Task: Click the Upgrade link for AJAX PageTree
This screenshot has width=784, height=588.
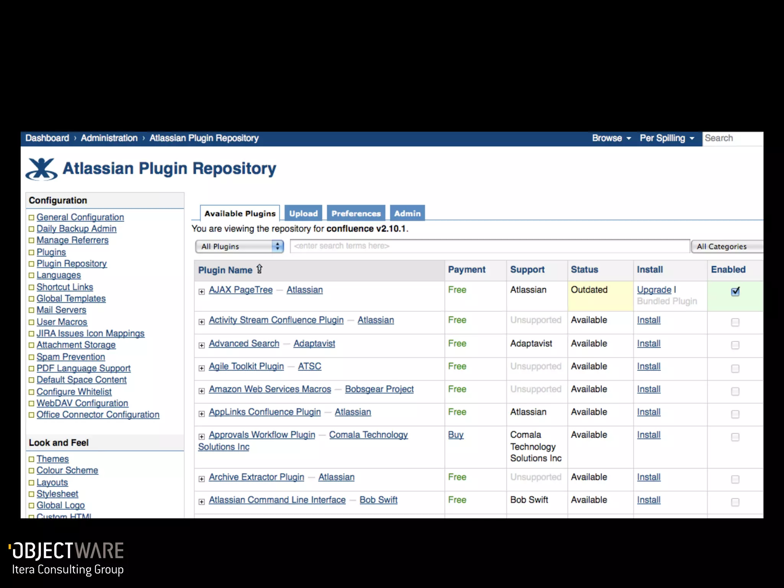Action: pyautogui.click(x=654, y=290)
